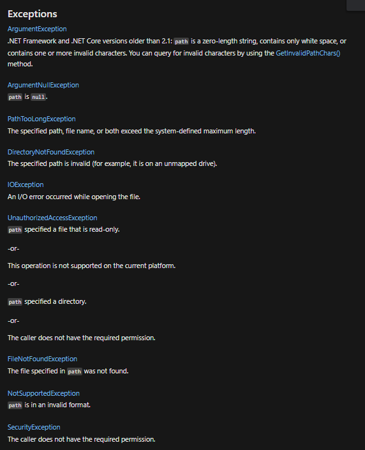Select the NotSupportedException link
Image resolution: width=365 pixels, height=450 pixels.
point(43,393)
